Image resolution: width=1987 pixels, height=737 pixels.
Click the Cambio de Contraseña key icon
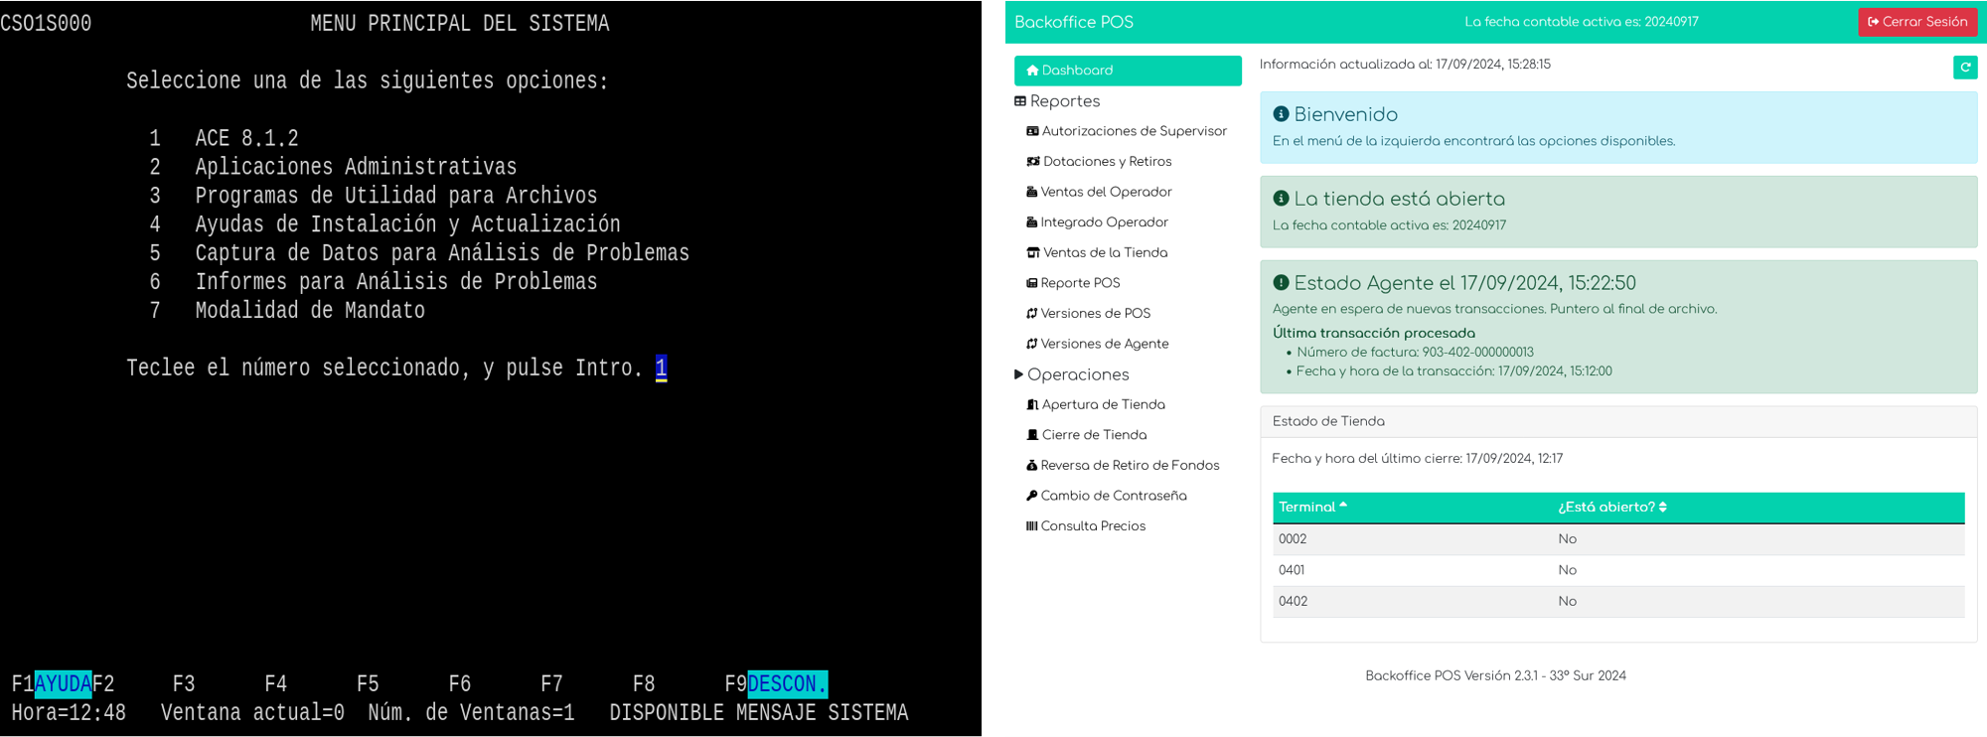coord(1031,496)
